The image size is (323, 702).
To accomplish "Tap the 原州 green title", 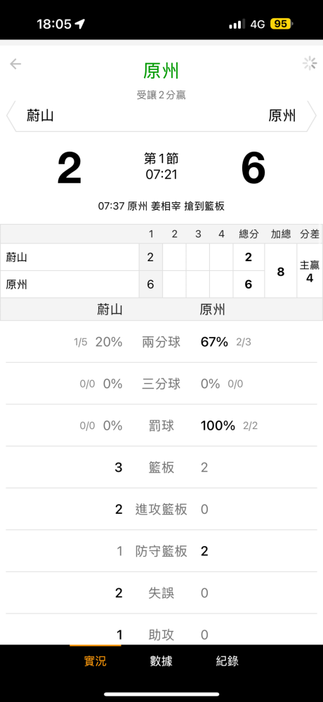I will pyautogui.click(x=161, y=71).
